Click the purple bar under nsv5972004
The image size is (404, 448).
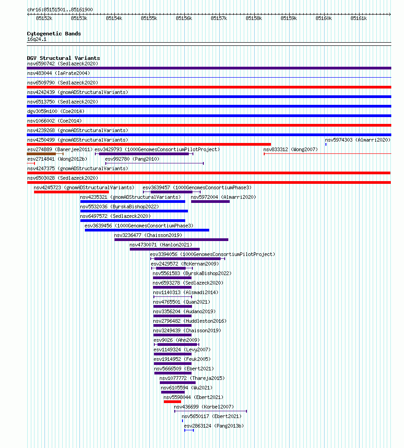click(210, 202)
